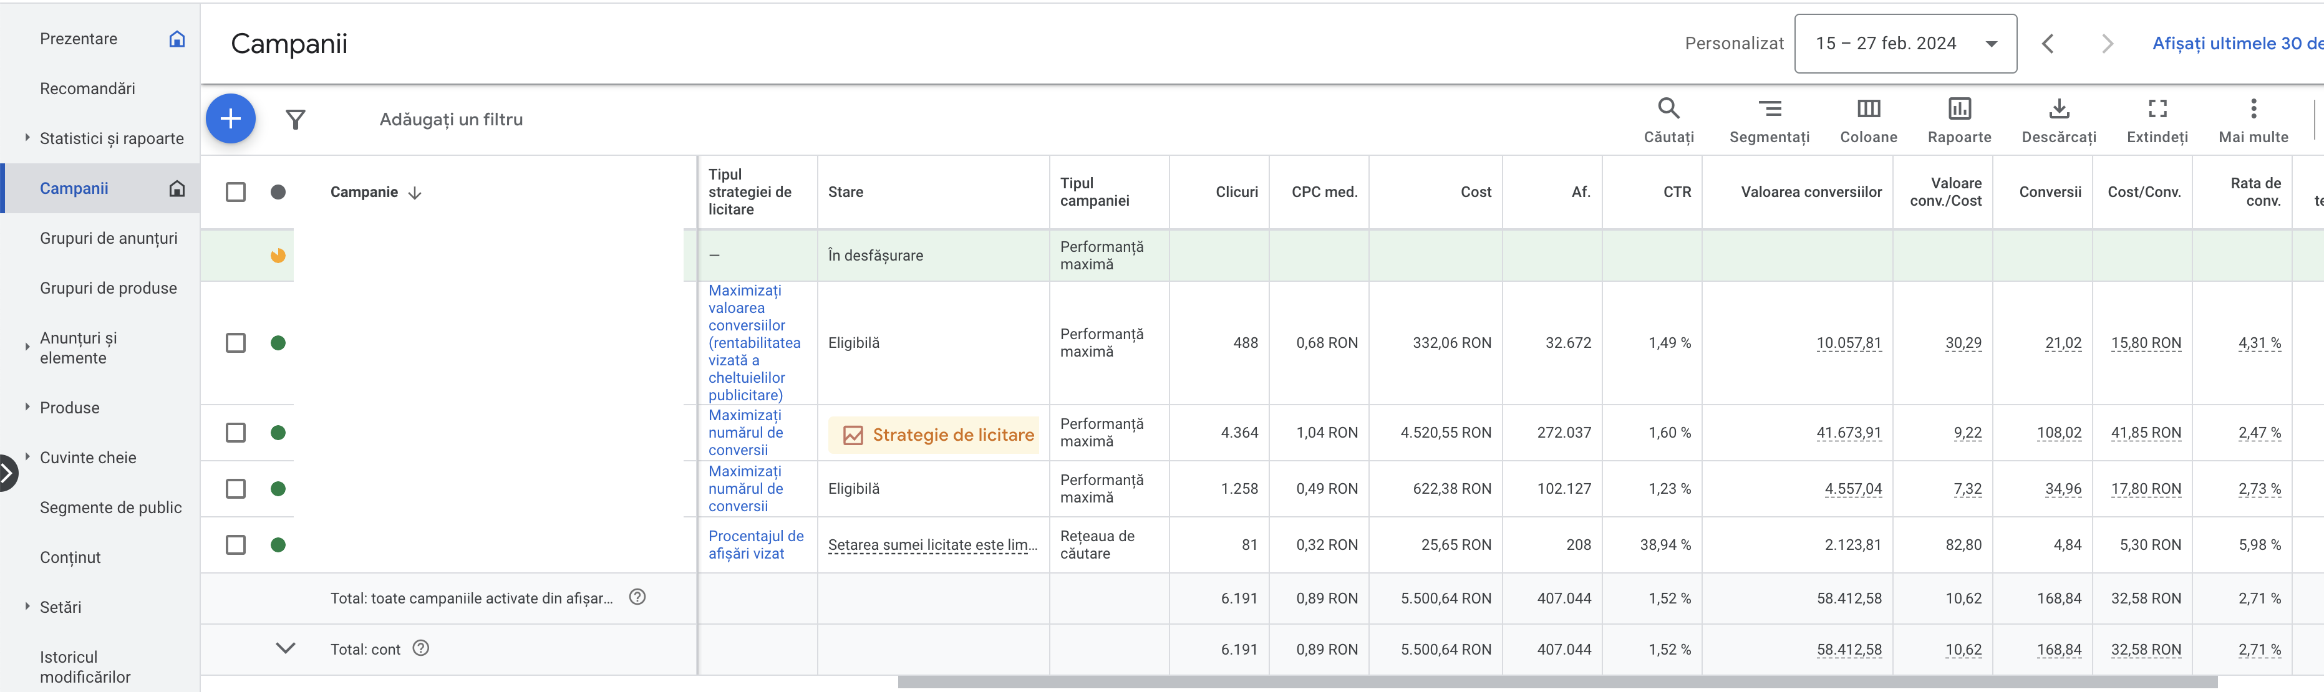2324x692 pixels.
Task: Click the sort arrow next to Campanie header
Action: click(x=415, y=192)
